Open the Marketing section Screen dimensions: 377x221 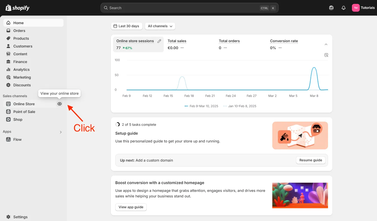[x=22, y=77]
